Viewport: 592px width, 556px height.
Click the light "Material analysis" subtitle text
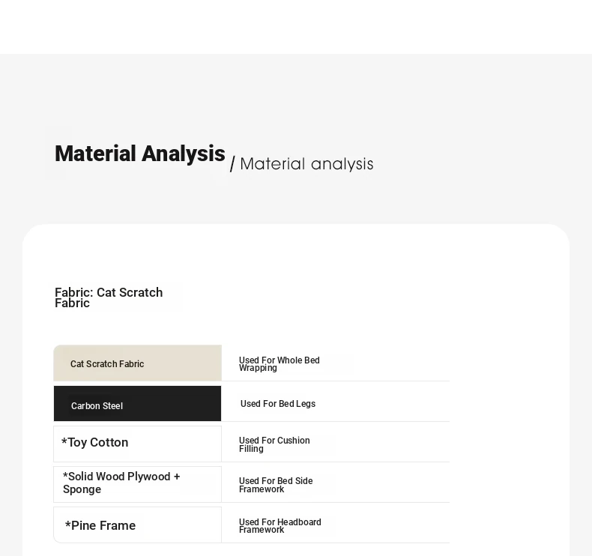tap(306, 164)
